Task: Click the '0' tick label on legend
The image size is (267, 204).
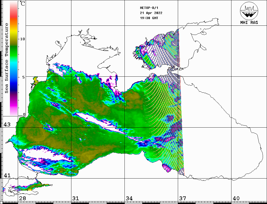Action: tap(24, 114)
